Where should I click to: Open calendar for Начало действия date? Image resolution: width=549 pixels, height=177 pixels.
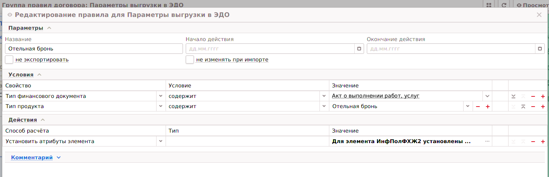click(x=359, y=49)
